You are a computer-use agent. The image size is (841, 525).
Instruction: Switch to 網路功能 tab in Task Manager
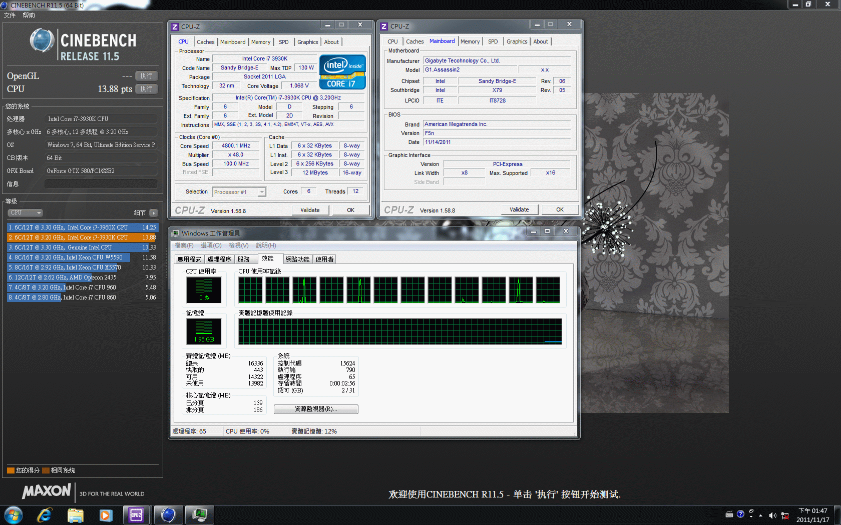pos(297,259)
